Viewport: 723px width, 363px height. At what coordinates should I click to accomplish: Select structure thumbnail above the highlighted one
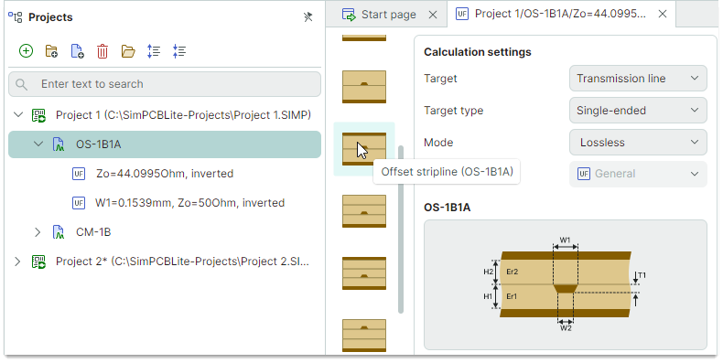pyautogui.click(x=364, y=87)
